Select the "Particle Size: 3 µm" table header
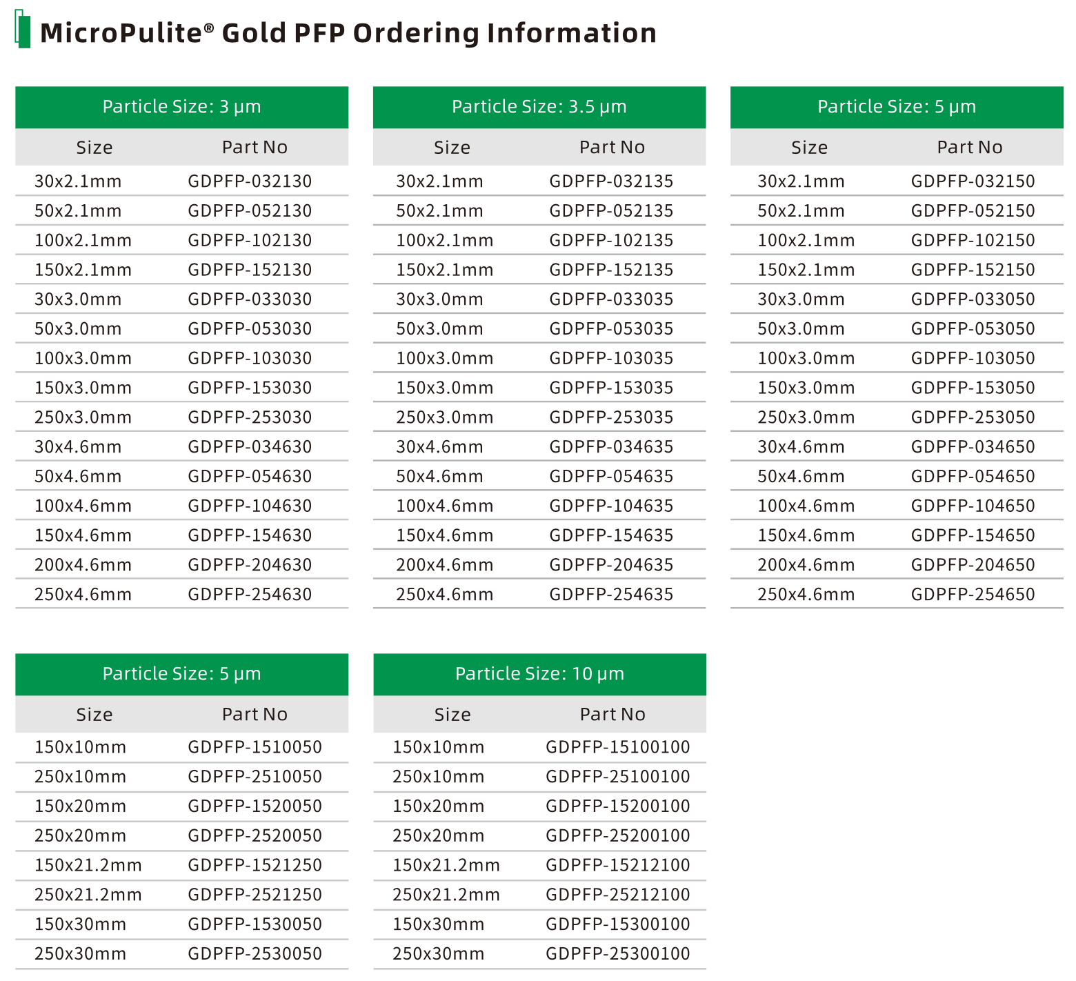1076x981 pixels. pyautogui.click(x=182, y=107)
